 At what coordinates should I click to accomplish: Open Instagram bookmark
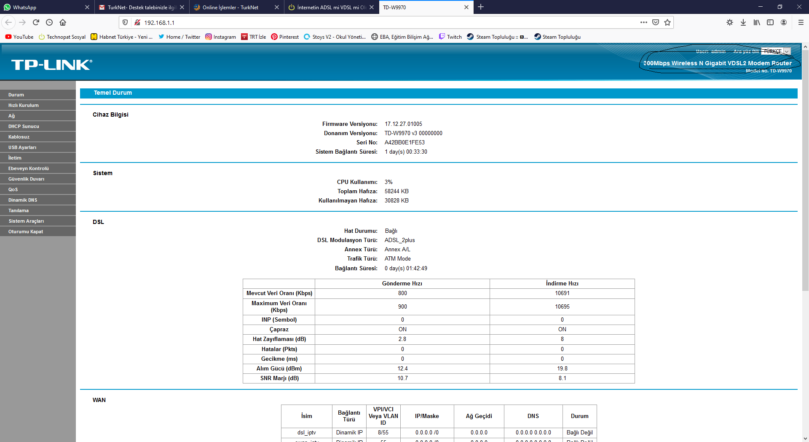(x=221, y=37)
